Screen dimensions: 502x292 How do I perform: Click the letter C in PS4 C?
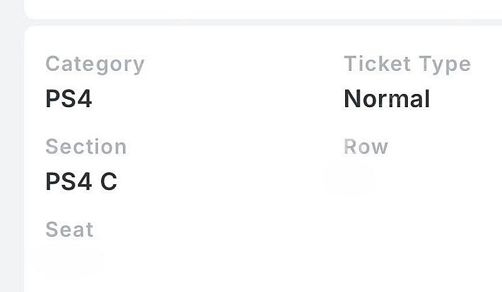109,181
